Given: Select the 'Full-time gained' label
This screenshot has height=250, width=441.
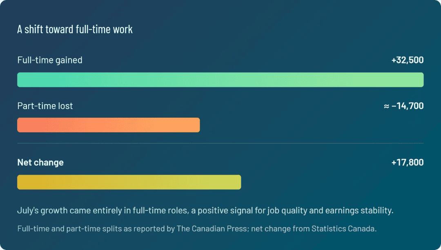Looking at the screenshot, I should click(x=50, y=60).
